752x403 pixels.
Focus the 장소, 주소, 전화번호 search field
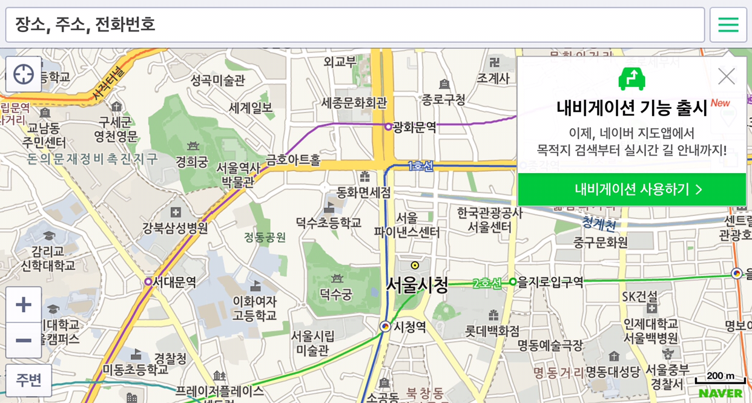[x=355, y=25]
